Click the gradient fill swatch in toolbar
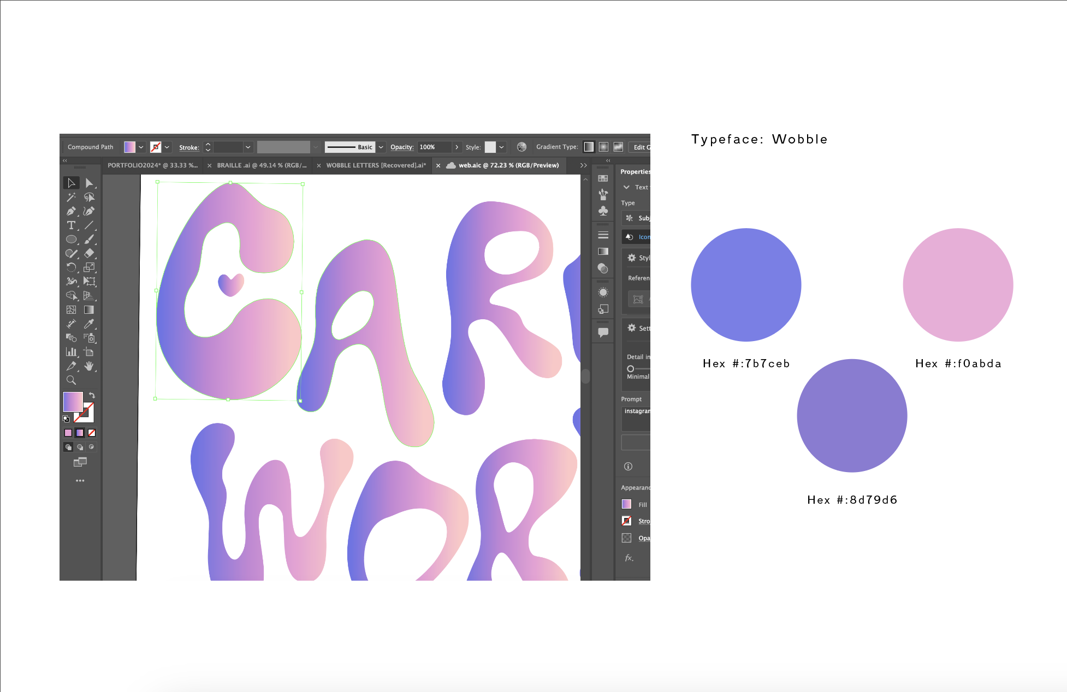Viewport: 1067px width, 692px height. pyautogui.click(x=73, y=402)
